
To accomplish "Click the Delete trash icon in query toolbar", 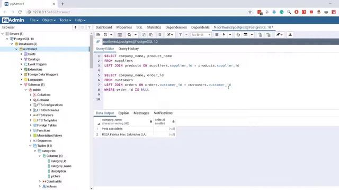I will point(160,35).
